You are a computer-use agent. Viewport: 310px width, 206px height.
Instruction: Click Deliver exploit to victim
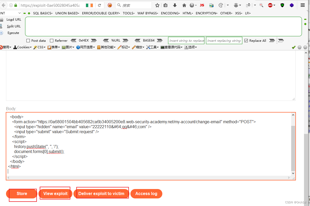[x=101, y=193]
